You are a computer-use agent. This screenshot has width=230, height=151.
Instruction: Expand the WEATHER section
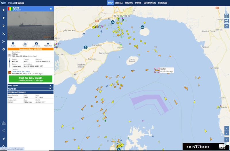point(30,89)
